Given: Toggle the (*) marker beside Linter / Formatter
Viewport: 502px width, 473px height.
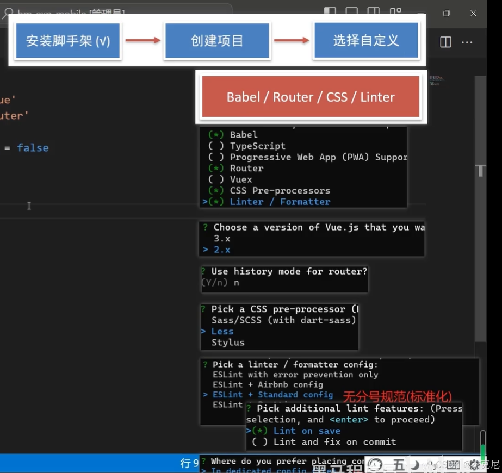Looking at the screenshot, I should 216,202.
